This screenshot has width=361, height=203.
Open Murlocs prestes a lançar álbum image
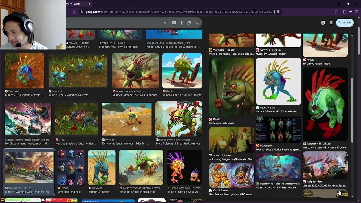pyautogui.click(x=76, y=119)
